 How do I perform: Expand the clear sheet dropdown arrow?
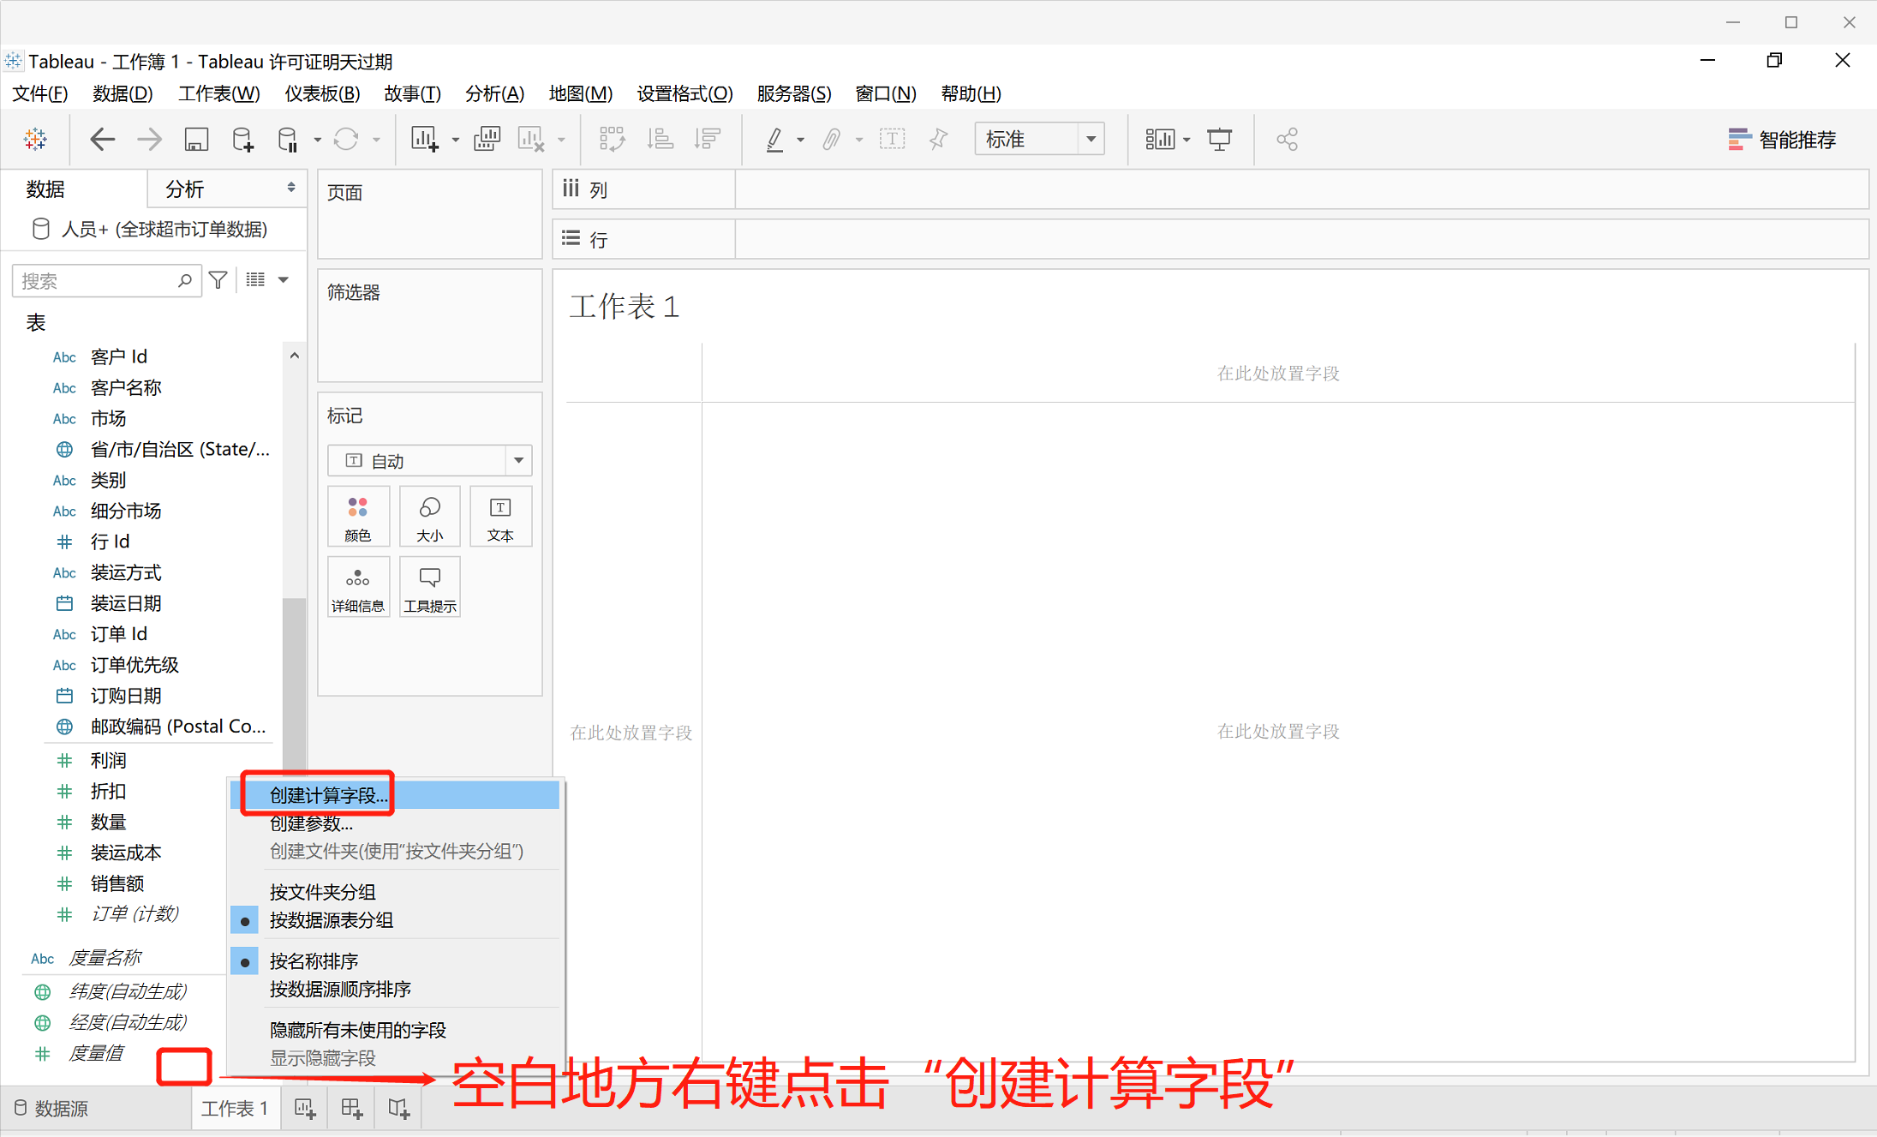(x=562, y=140)
